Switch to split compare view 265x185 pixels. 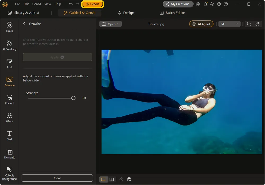pos(112,179)
